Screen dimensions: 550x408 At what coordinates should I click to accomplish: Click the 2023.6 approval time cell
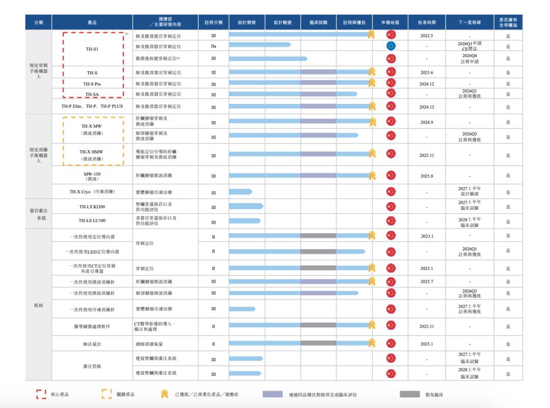(x=427, y=72)
